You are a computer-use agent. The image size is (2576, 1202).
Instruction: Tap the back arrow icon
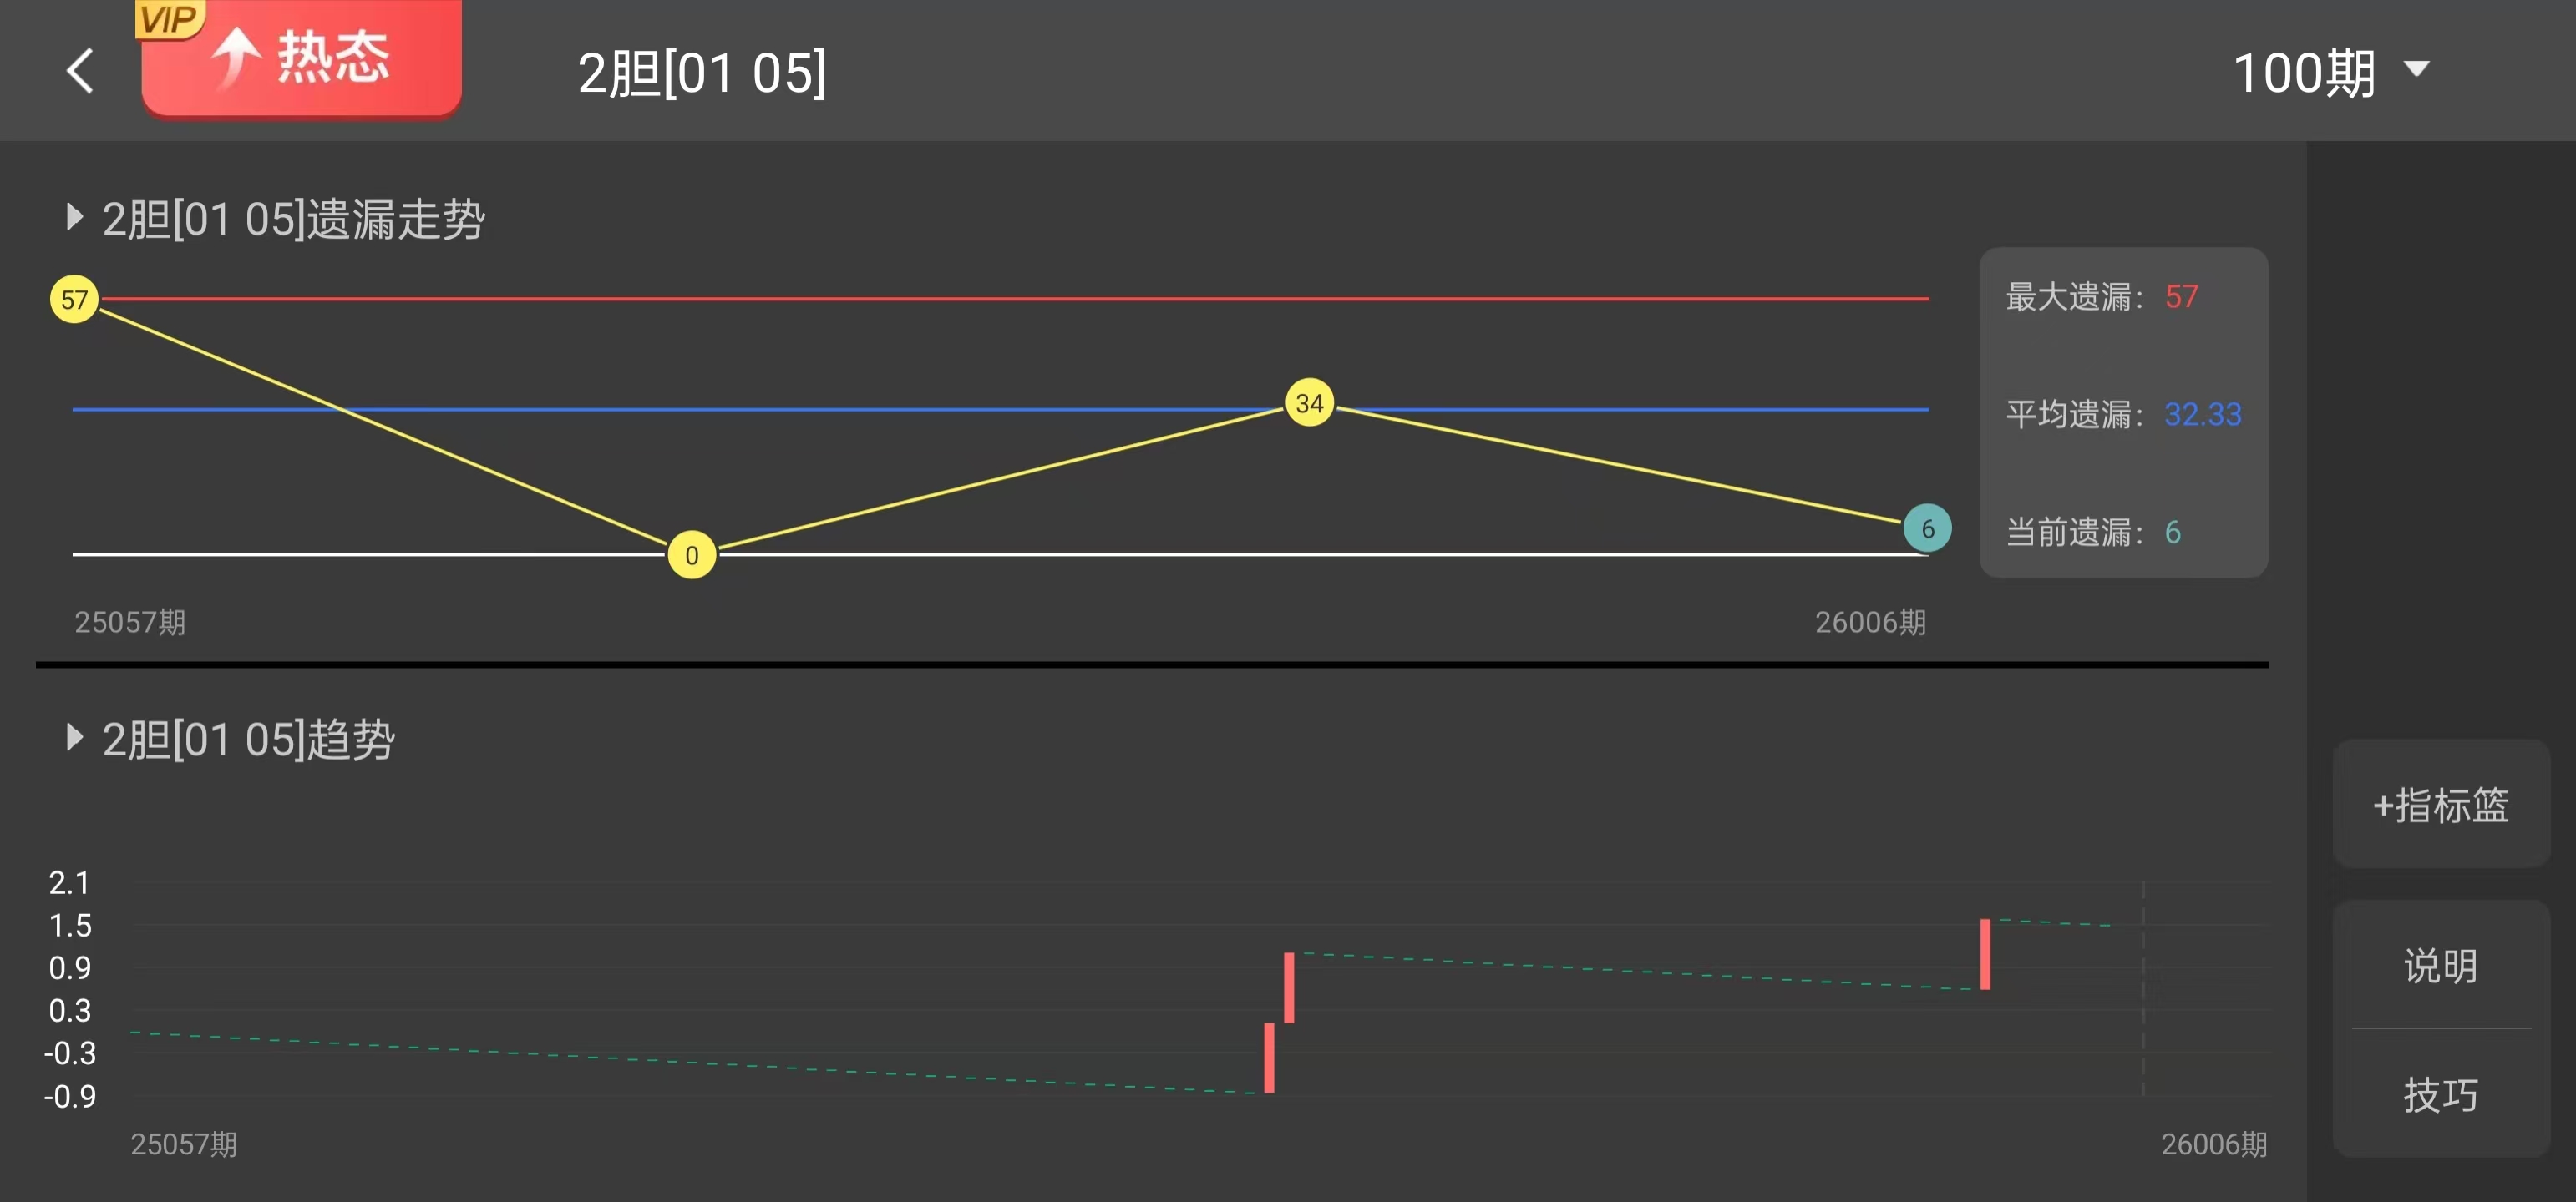tap(80, 71)
